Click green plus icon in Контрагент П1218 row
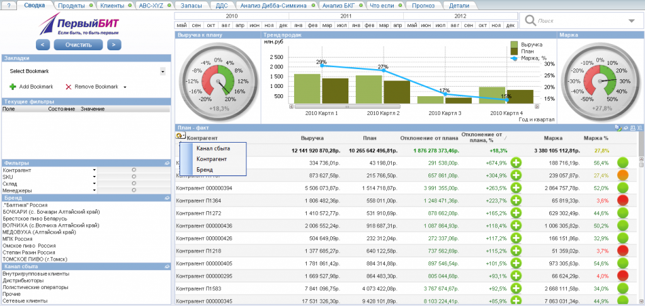Viewport: 645px width, 306px height. tap(517, 251)
